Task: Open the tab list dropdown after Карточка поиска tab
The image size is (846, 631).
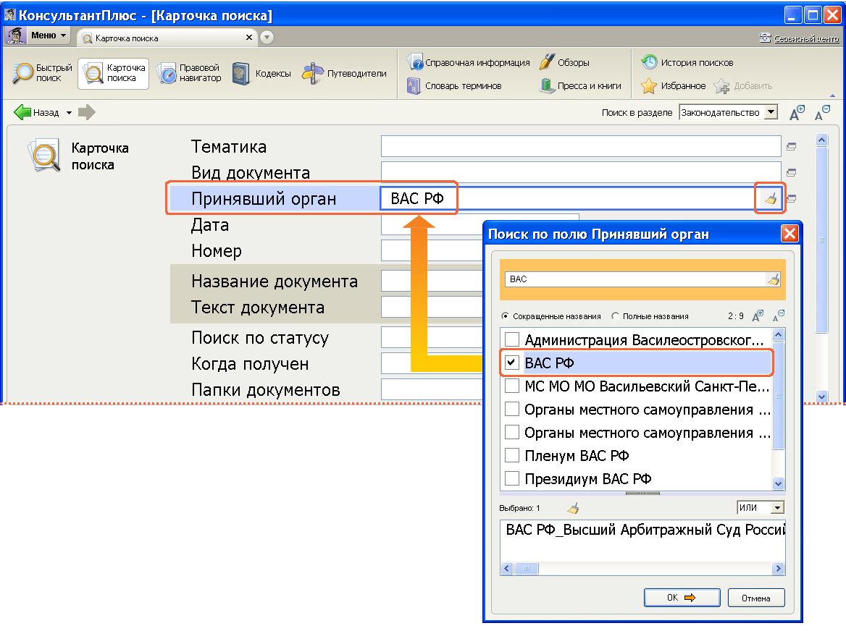Action: coord(267,37)
